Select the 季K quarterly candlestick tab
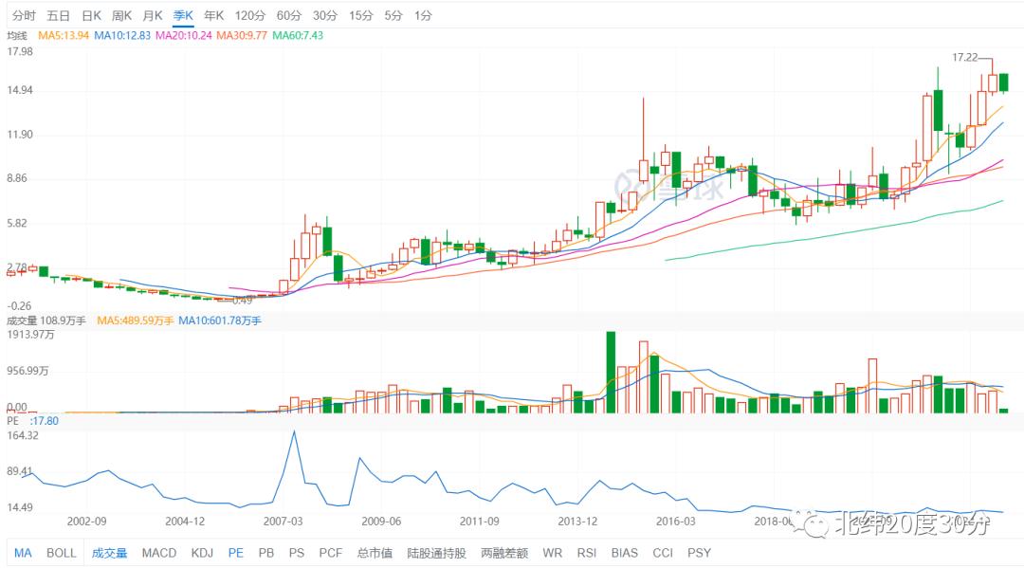Screen dimensions: 1024x568 point(184,16)
